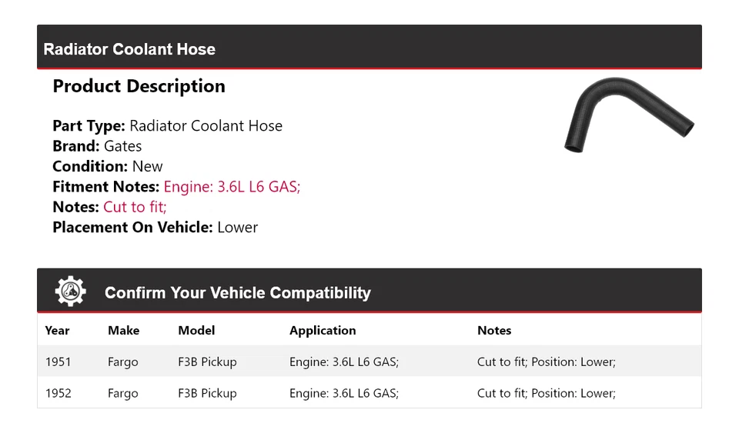The image size is (739, 433).
Task: Click the red Engine: 3.6L L6 GAS fitment note
Action: pos(232,187)
